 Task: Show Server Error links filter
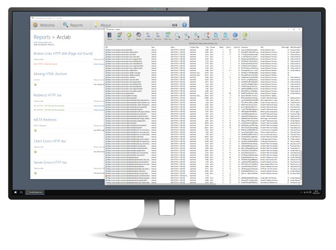coord(158,35)
